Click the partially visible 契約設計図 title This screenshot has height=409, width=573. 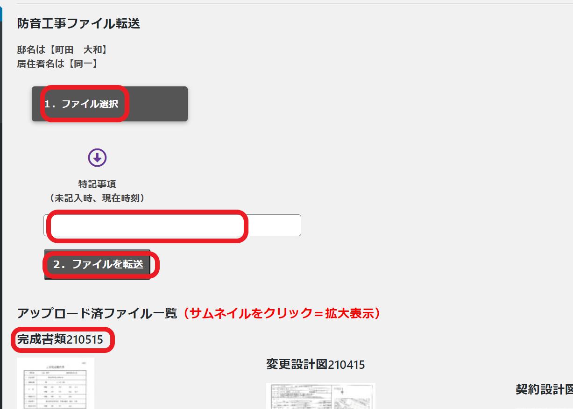pos(544,389)
